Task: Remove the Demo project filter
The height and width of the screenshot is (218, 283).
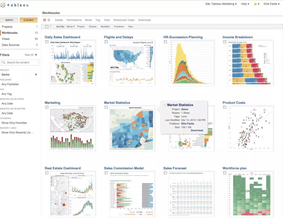Action: tap(36, 74)
